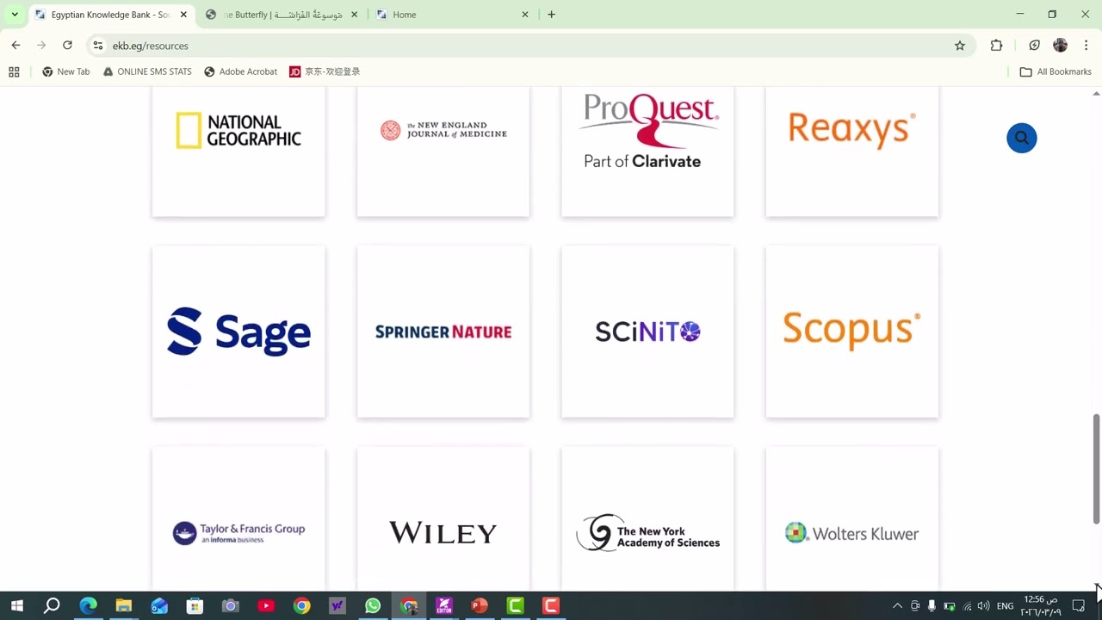Click the tray camera meeting icon
The height and width of the screenshot is (620, 1102).
click(915, 606)
